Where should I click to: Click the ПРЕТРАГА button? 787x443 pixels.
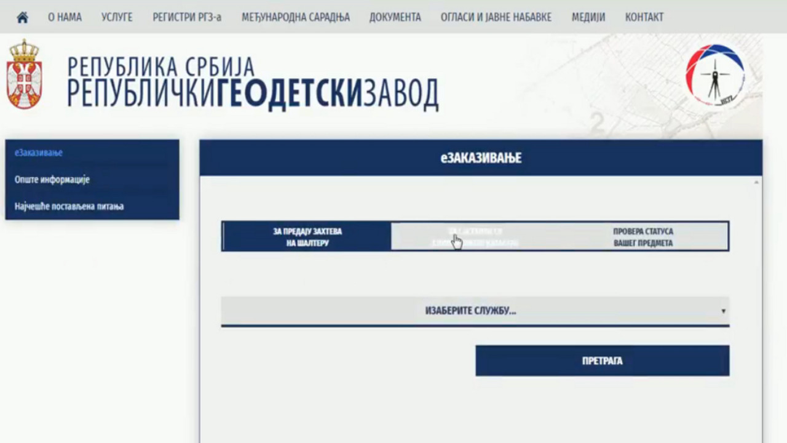pos(603,361)
